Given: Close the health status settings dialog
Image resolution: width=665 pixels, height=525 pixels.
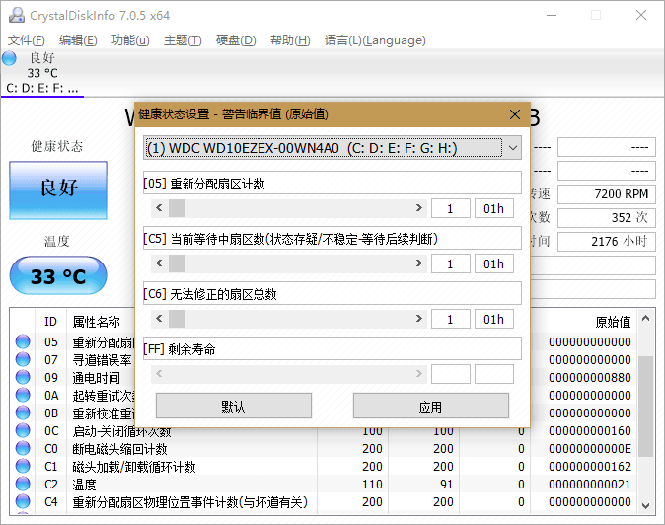Looking at the screenshot, I should tap(515, 114).
